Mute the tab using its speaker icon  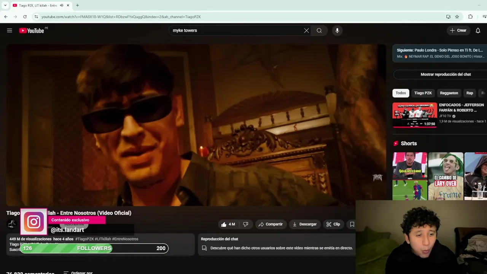tap(61, 5)
